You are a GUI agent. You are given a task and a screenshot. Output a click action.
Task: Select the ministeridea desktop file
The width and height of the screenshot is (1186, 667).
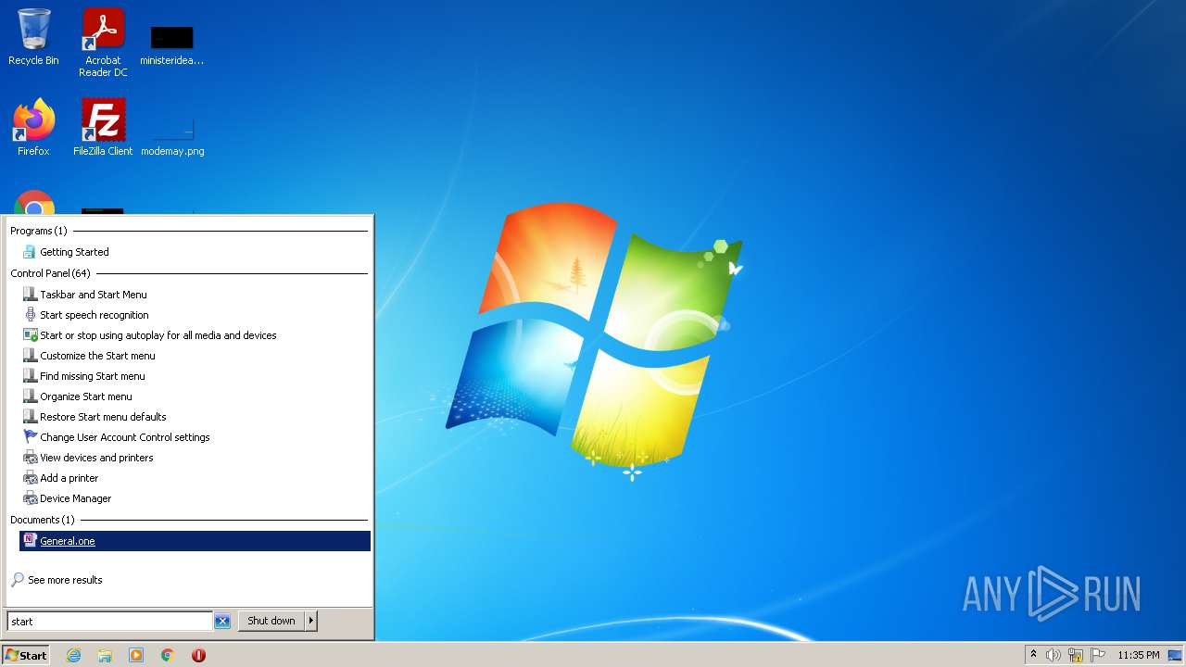click(172, 46)
